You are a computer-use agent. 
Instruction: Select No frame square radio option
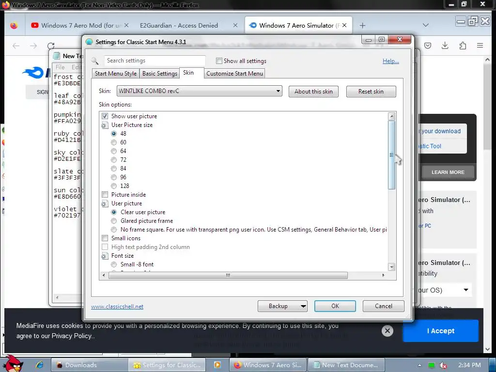tap(114, 230)
